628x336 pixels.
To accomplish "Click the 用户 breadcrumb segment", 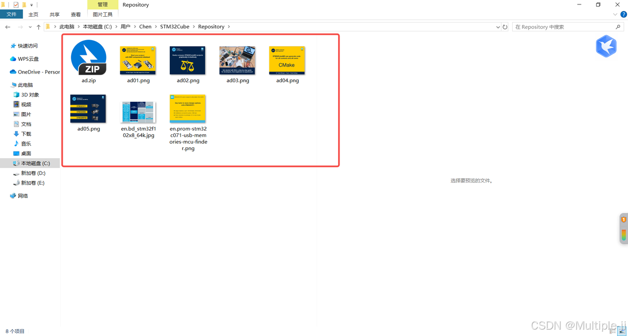I will [x=126, y=27].
